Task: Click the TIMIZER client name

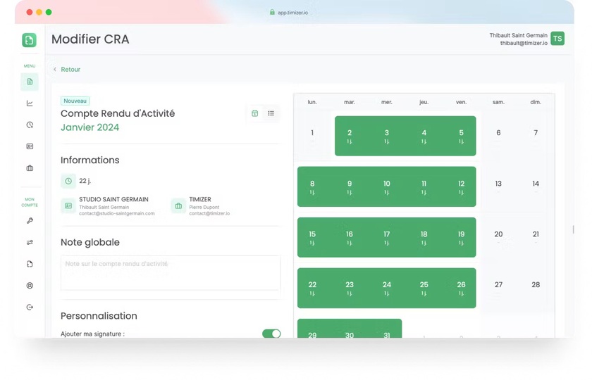Action: pyautogui.click(x=200, y=199)
